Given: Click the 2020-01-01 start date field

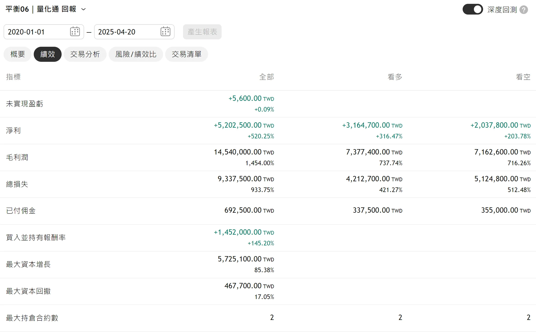Looking at the screenshot, I should pos(44,32).
